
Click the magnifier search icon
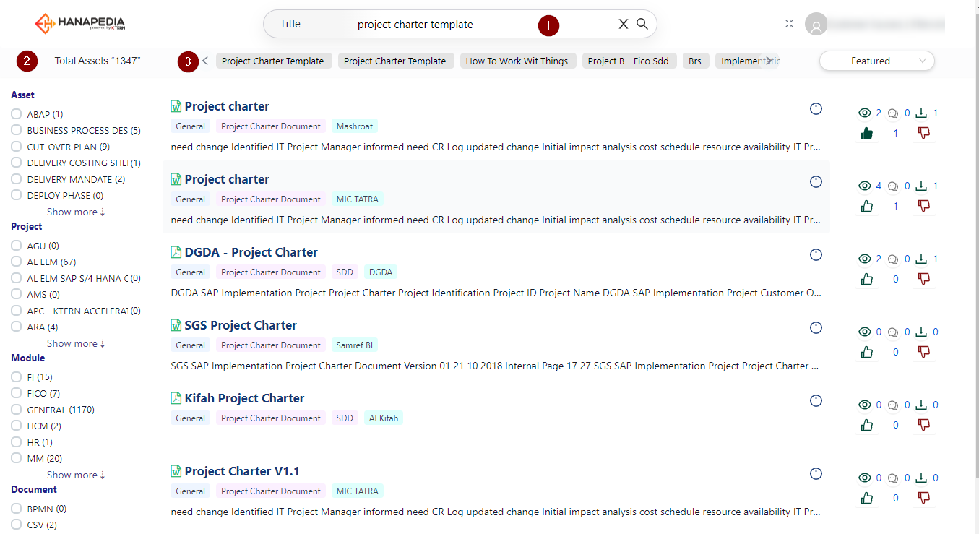pos(642,24)
